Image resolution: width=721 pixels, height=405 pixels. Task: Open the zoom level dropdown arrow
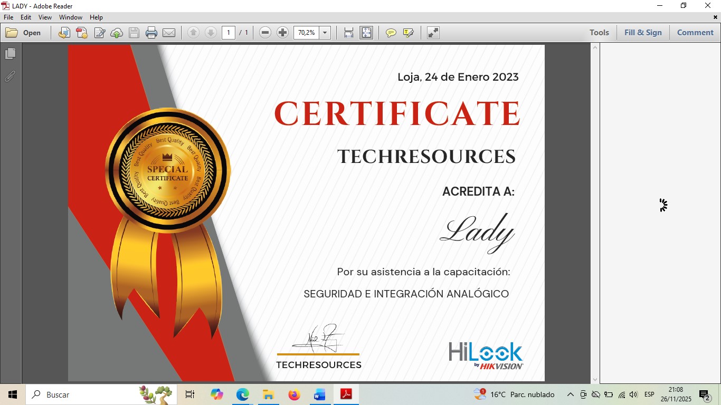point(325,33)
